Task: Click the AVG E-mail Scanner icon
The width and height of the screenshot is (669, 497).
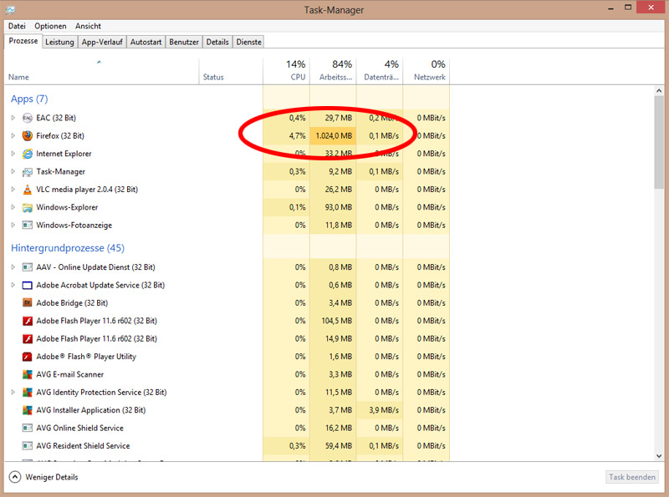Action: click(x=28, y=375)
